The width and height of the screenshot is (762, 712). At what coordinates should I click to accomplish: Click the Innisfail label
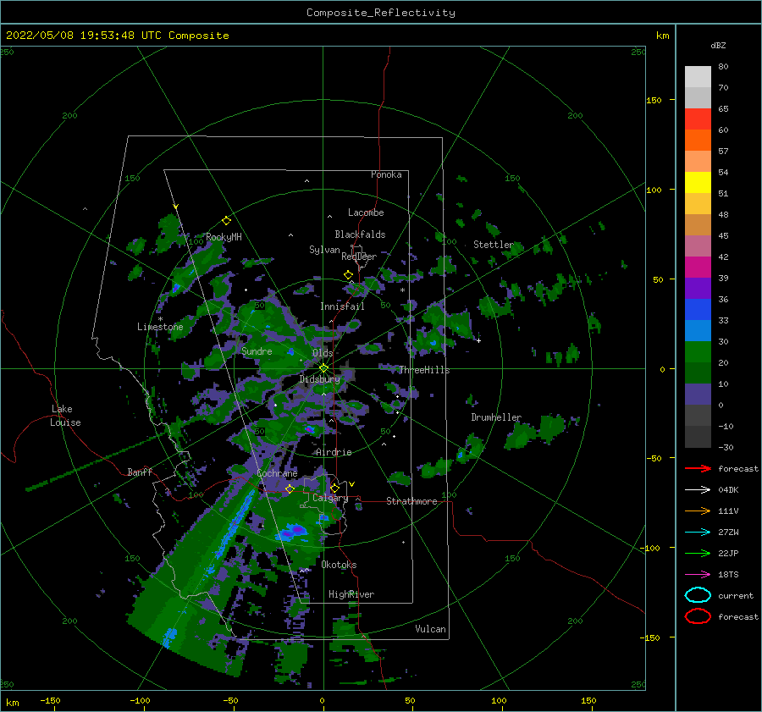[342, 306]
